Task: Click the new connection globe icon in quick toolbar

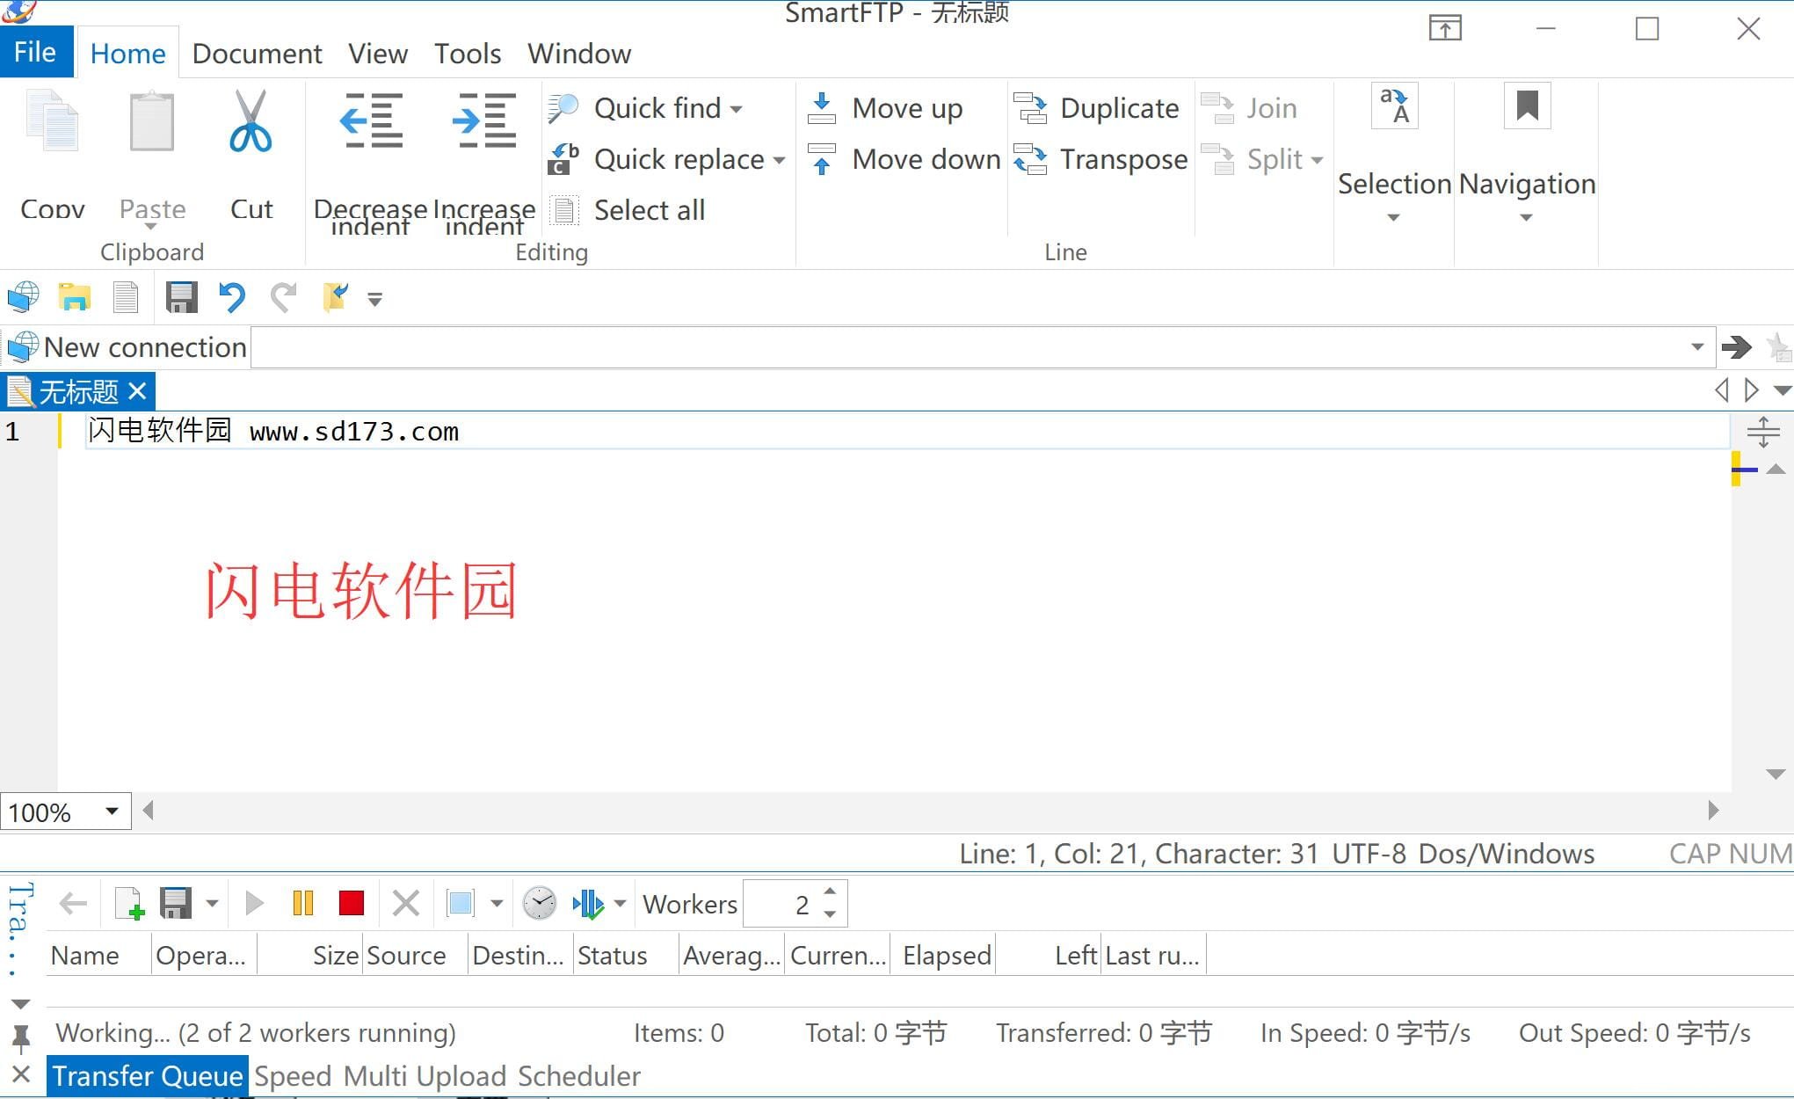Action: [24, 297]
